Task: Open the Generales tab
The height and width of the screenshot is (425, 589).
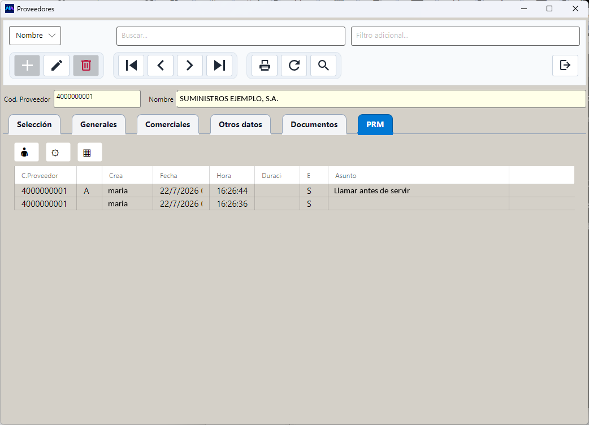Action: (98, 125)
